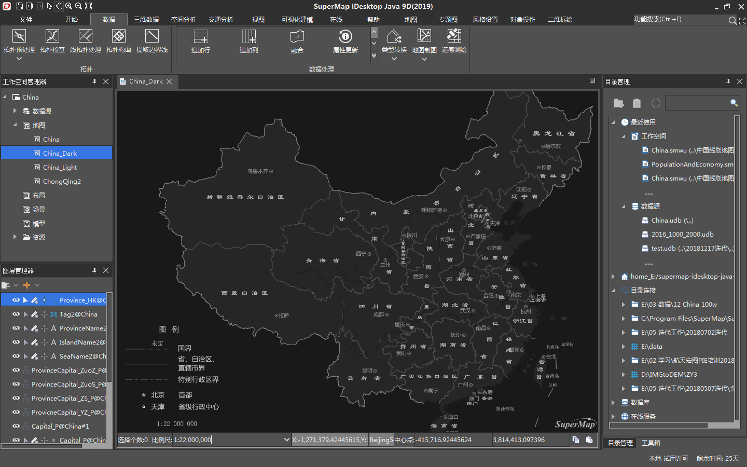Expand the 在线服务 catalog node
The width and height of the screenshot is (747, 467).
tap(613, 416)
